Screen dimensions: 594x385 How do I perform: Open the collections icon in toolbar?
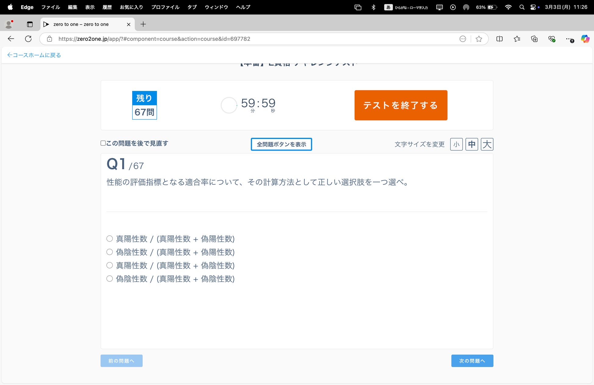pos(534,39)
